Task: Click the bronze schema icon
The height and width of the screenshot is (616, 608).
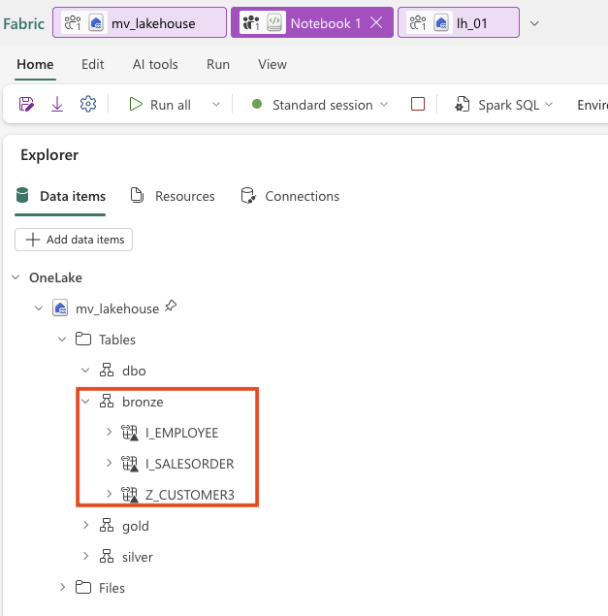Action: click(108, 402)
